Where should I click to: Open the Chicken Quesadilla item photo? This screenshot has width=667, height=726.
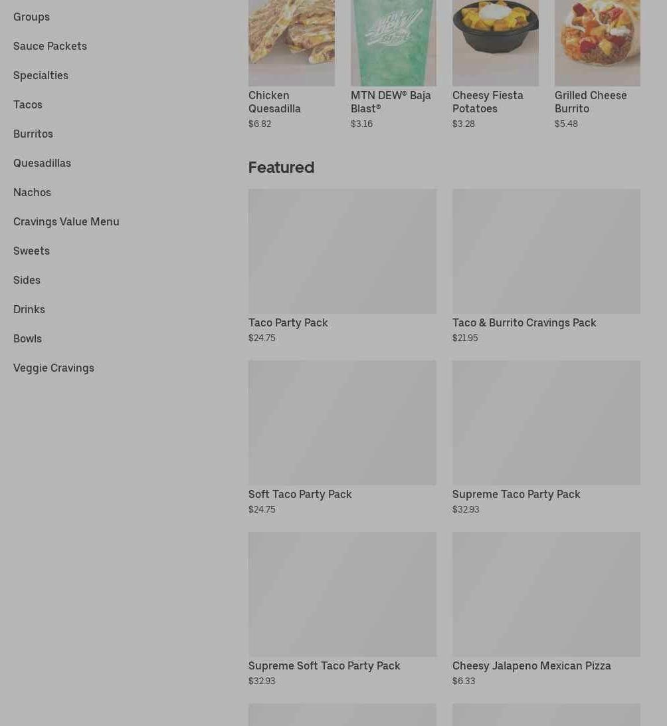pos(292,43)
